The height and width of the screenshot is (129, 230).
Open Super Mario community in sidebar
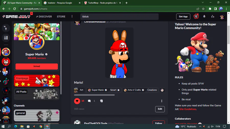tap(6, 52)
